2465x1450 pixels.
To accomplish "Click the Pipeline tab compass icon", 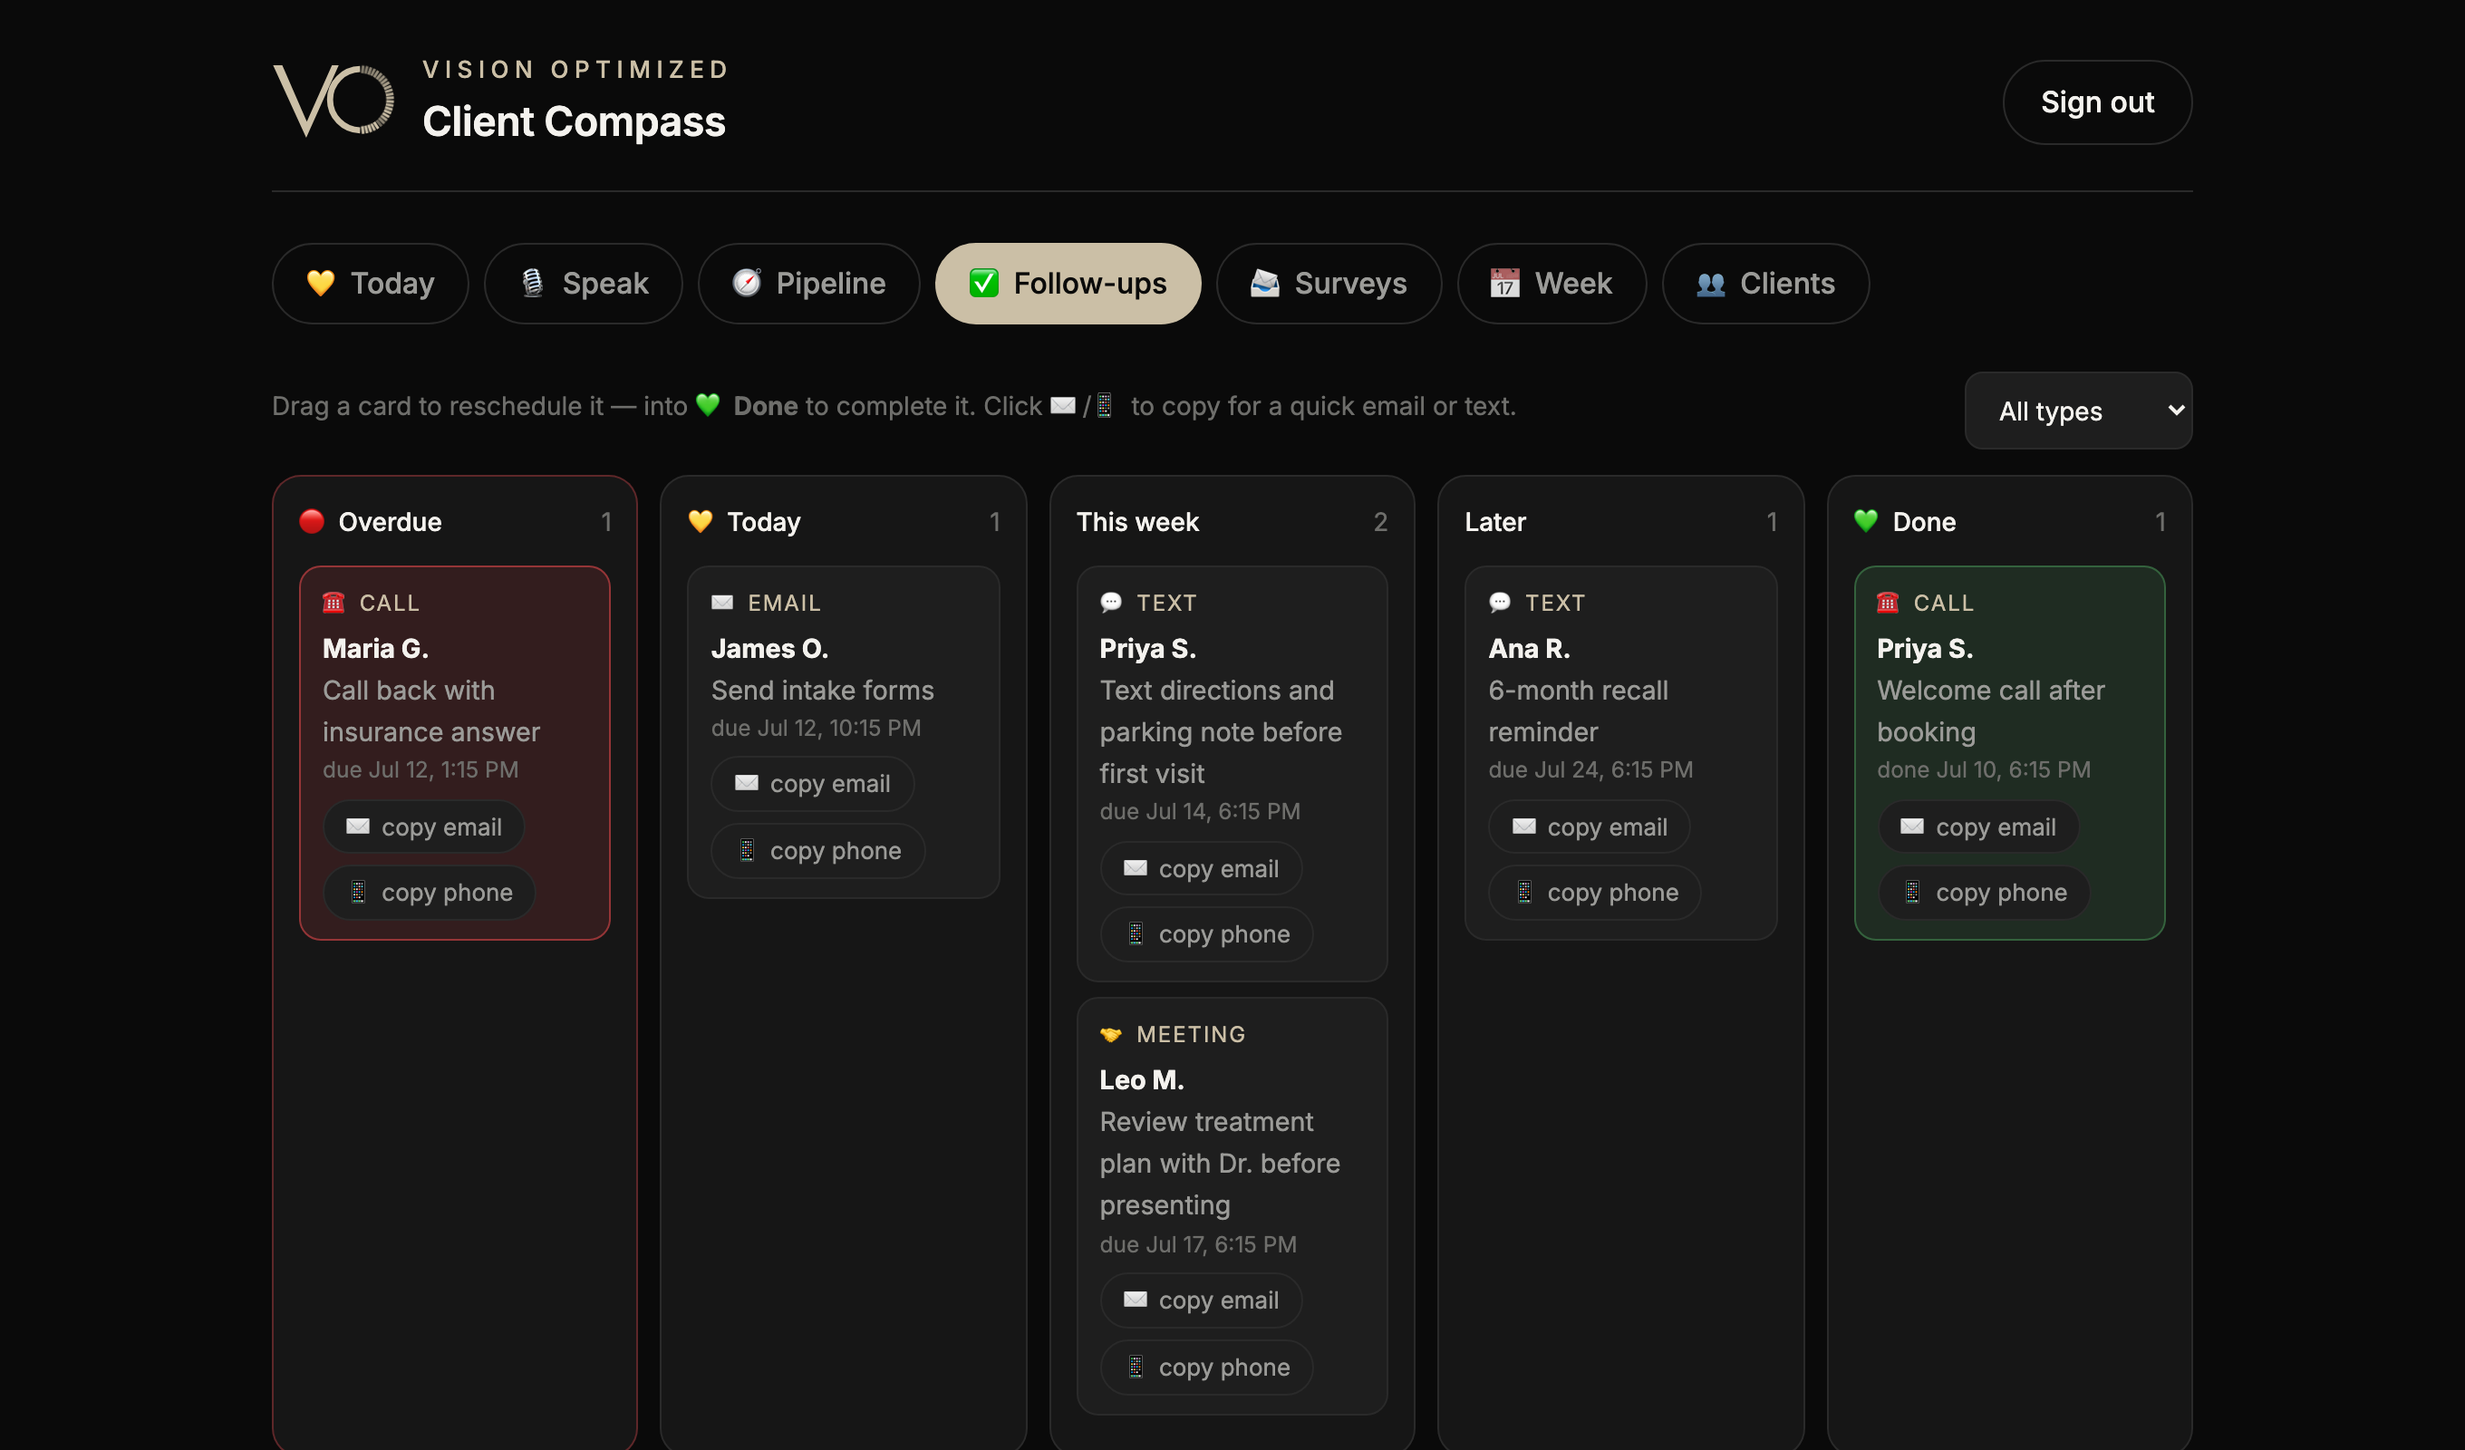I will pyautogui.click(x=747, y=283).
